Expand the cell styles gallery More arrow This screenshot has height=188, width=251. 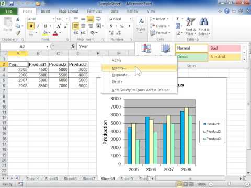pos(244,59)
